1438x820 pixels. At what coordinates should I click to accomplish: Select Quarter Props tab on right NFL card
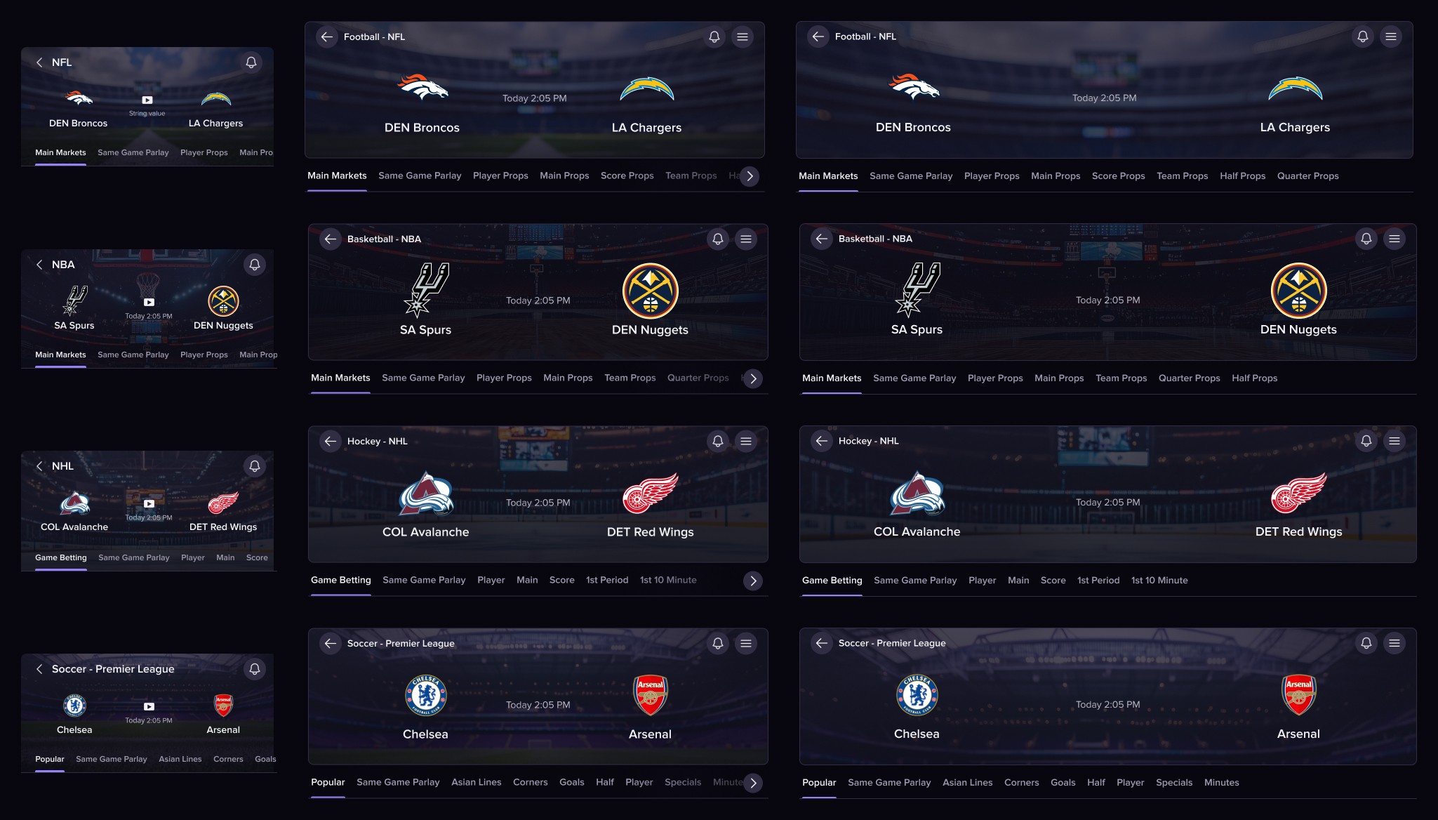coord(1307,176)
